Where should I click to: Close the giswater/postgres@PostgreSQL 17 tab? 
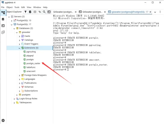(150, 12)
